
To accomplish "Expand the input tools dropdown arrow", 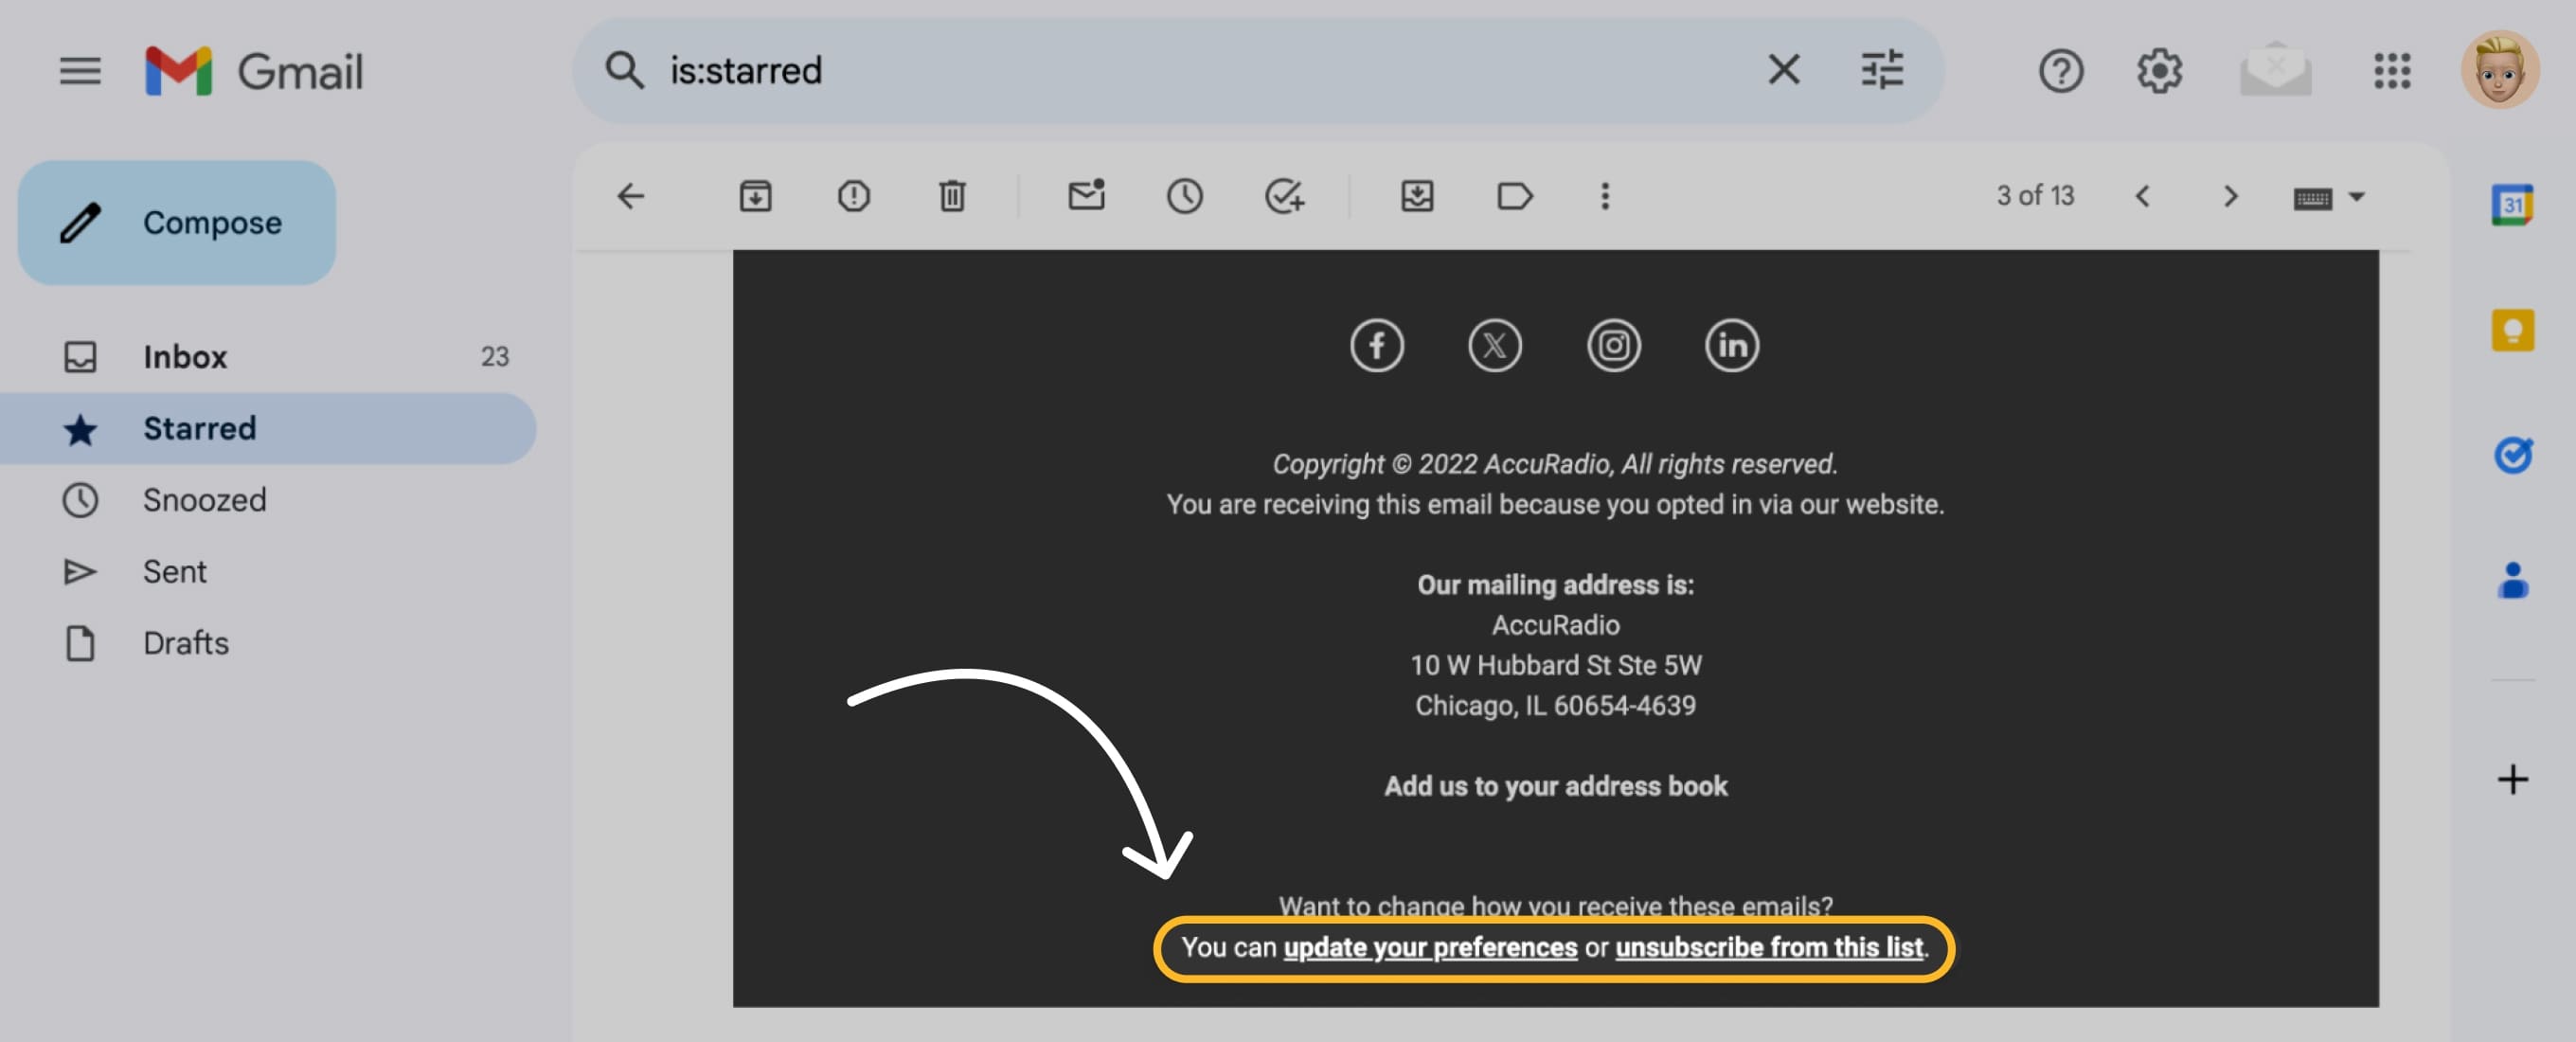I will point(2360,196).
